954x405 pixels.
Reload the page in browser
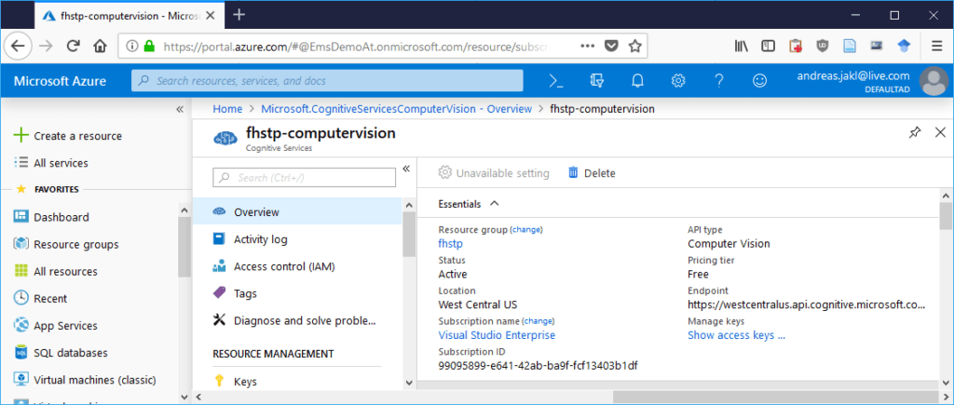[x=73, y=46]
